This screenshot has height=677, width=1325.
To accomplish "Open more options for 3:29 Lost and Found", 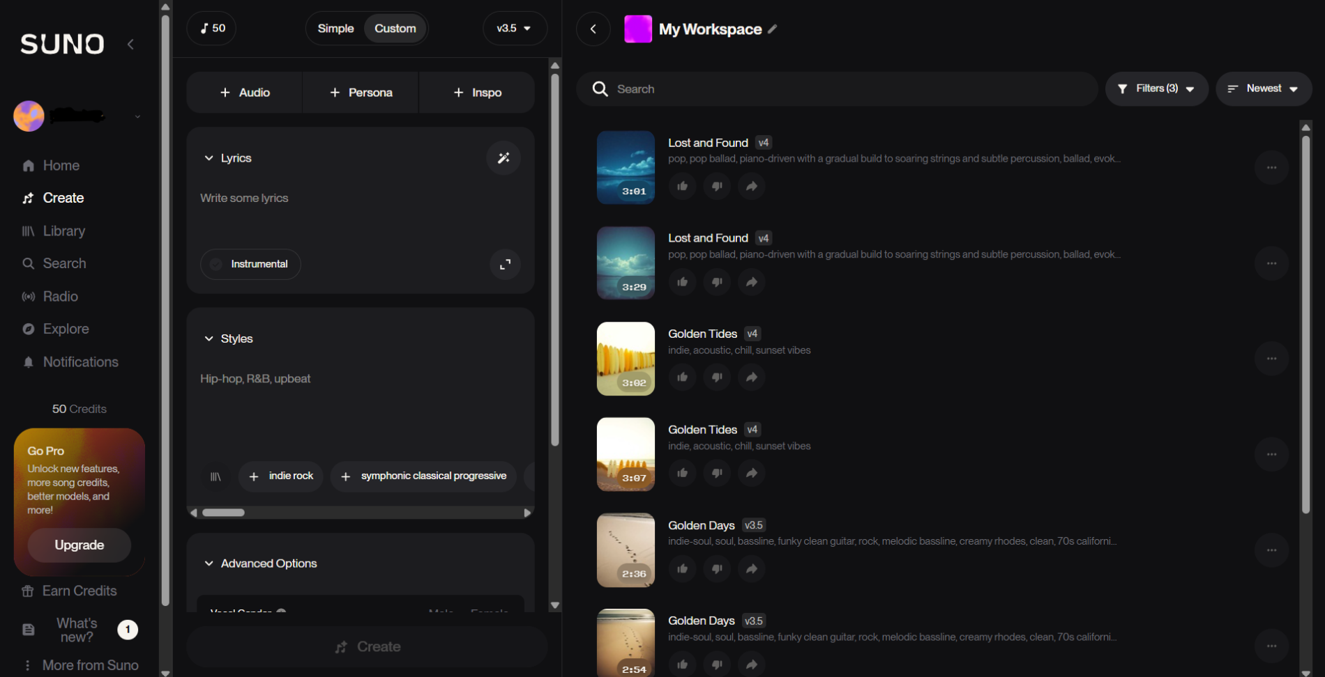I will coord(1271,263).
